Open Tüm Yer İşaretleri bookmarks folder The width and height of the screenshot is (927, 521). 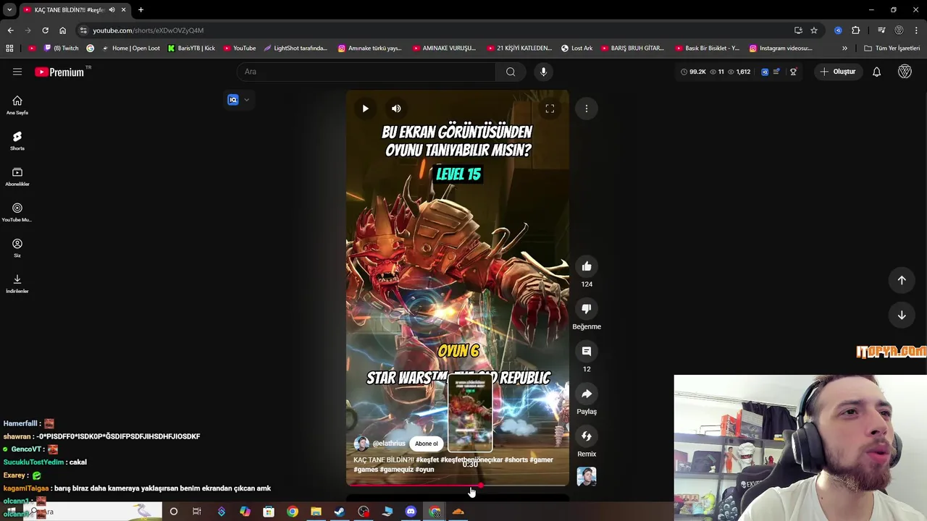pos(892,48)
